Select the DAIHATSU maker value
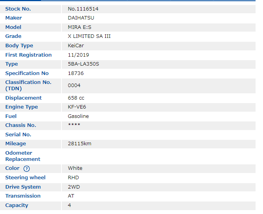 point(81,18)
